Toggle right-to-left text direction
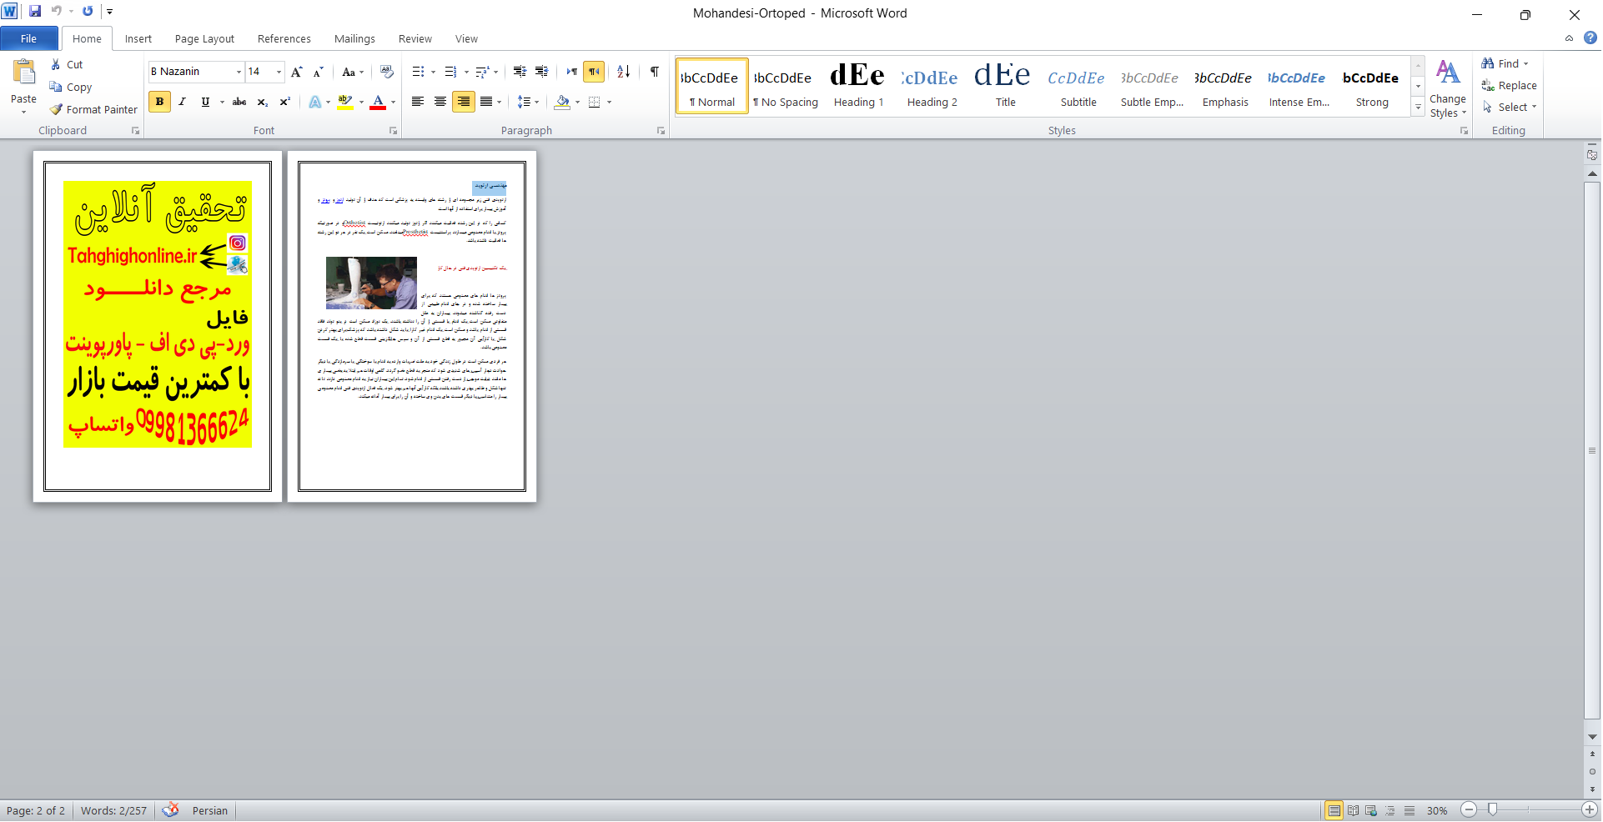 [594, 72]
